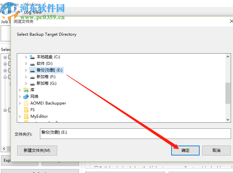Screen dimensions: 233x173
Task: Expand the 软件 (D:) drive node
Action: click(26, 64)
